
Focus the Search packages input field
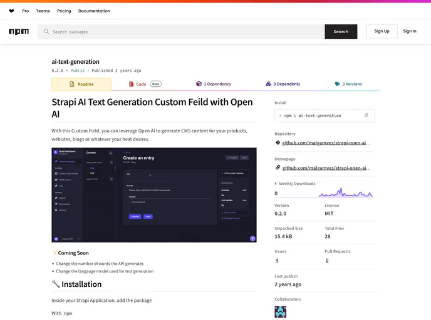(181, 31)
